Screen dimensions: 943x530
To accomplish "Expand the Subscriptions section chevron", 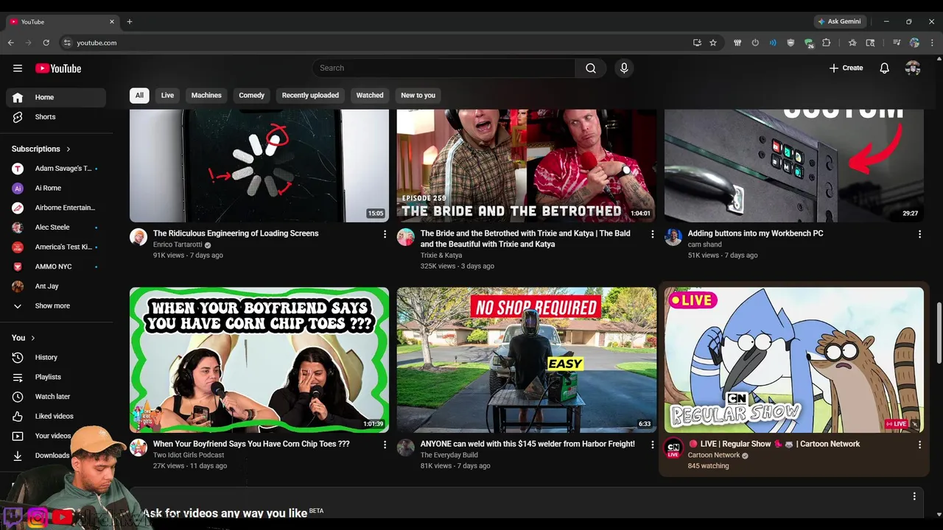I will click(x=69, y=149).
